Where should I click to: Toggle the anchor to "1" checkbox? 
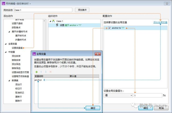point(109,28)
